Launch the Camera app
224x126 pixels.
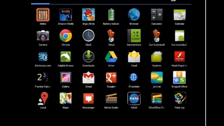coord(43,36)
